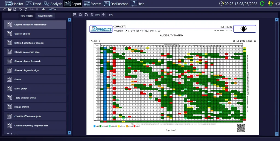Select Objects in a certain state report
Image resolution: width=280 pixels, height=141 pixels.
[35, 52]
